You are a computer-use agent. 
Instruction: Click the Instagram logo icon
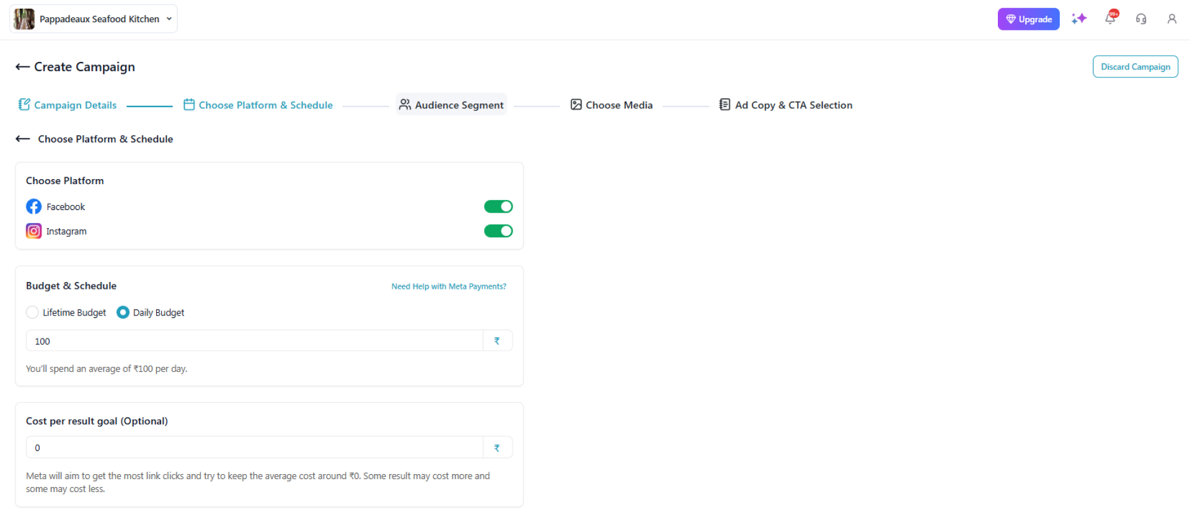[x=33, y=231]
